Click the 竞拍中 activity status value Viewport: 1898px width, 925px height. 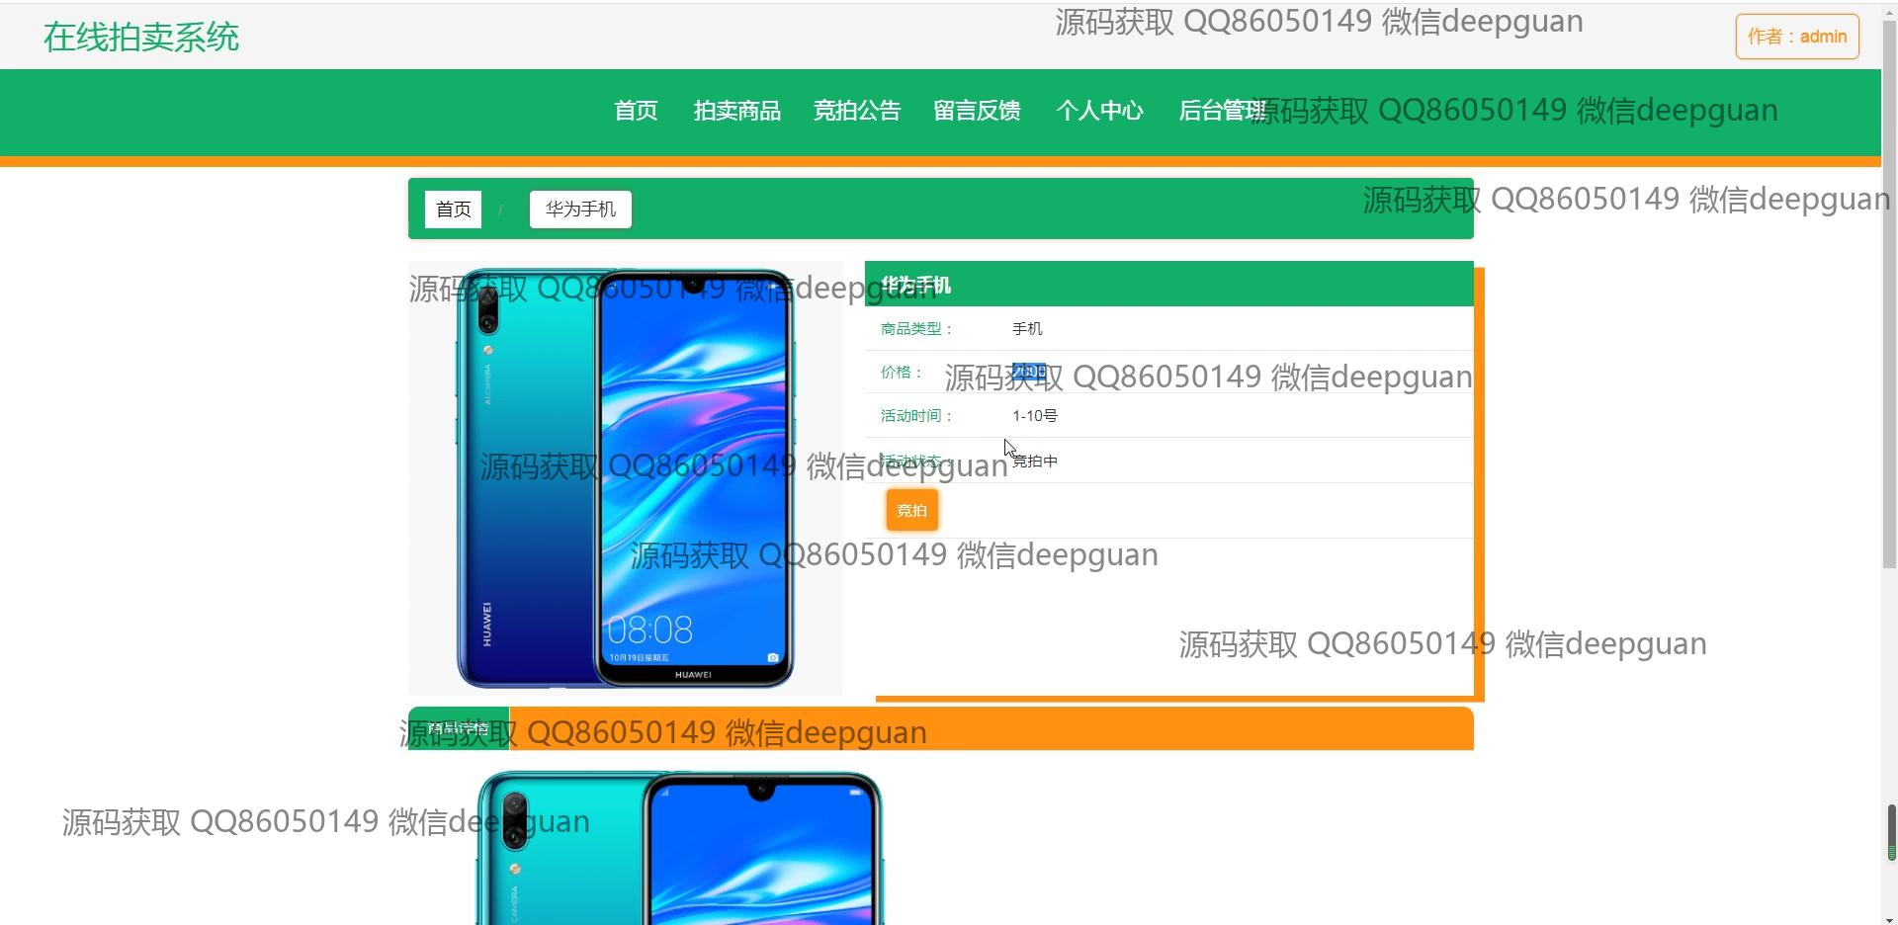1035,462
